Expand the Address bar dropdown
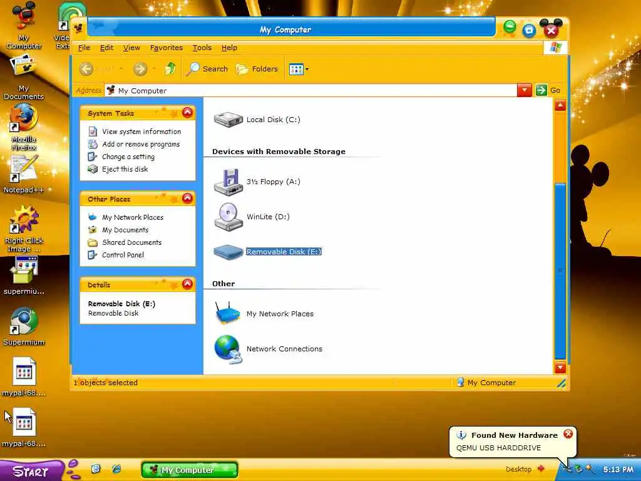This screenshot has width=641, height=481. pos(524,90)
